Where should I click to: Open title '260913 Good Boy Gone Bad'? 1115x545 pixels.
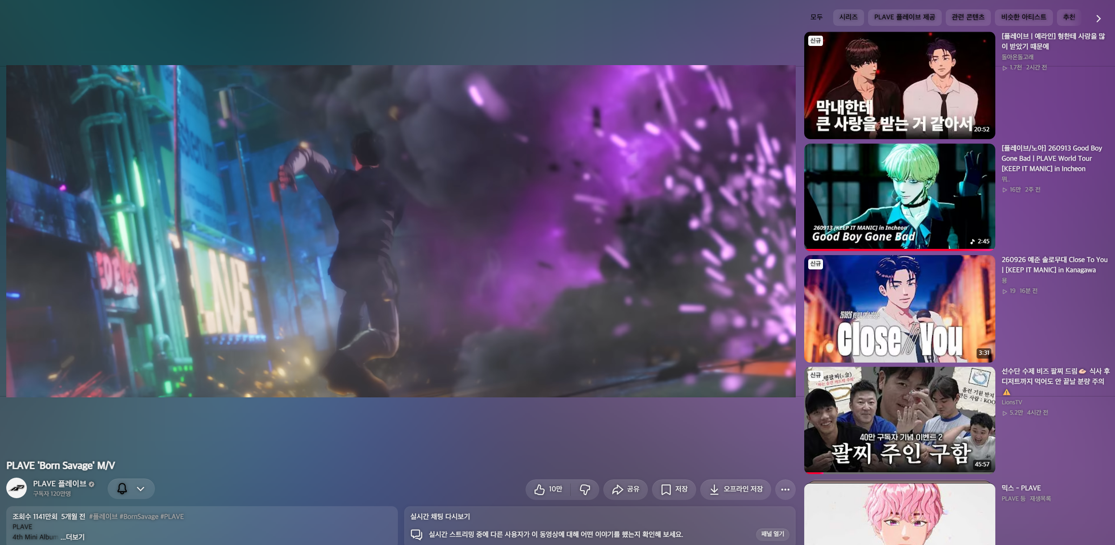tap(1052, 158)
